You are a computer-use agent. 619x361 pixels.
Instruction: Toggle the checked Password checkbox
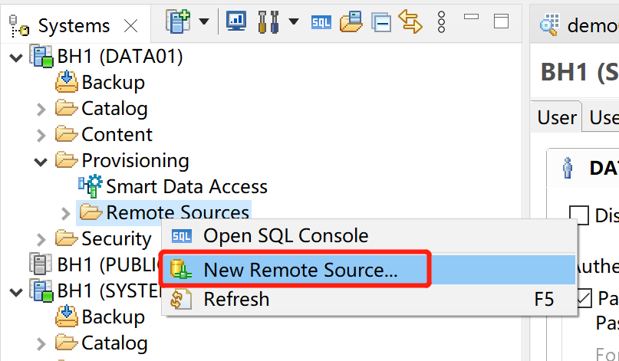point(584,297)
